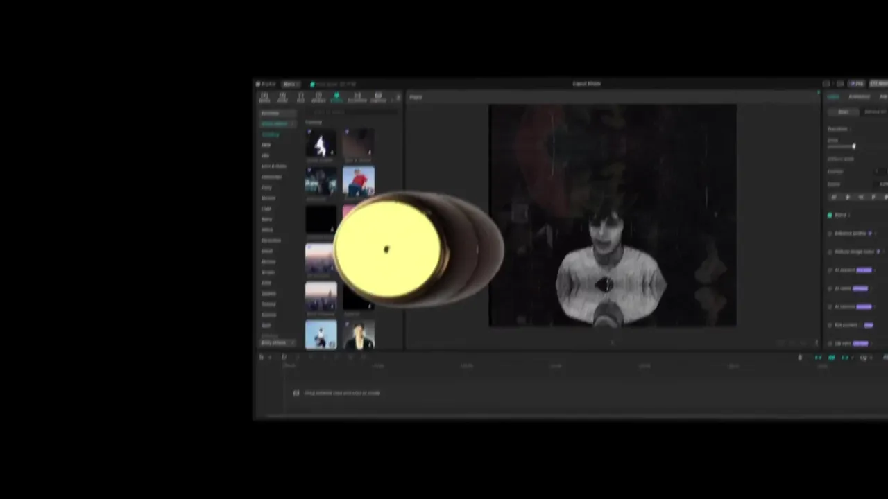
Task: Select the dark stage crowd effect thumbnail
Action: tap(321, 182)
